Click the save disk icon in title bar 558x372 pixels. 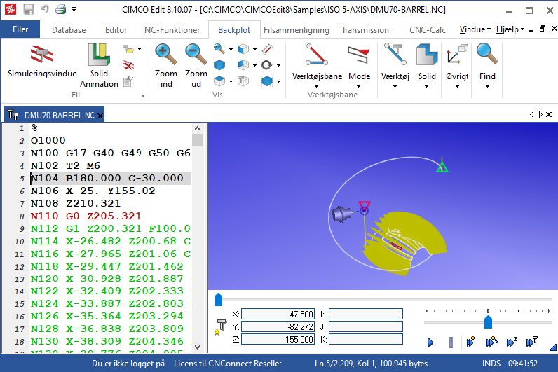click(x=29, y=9)
